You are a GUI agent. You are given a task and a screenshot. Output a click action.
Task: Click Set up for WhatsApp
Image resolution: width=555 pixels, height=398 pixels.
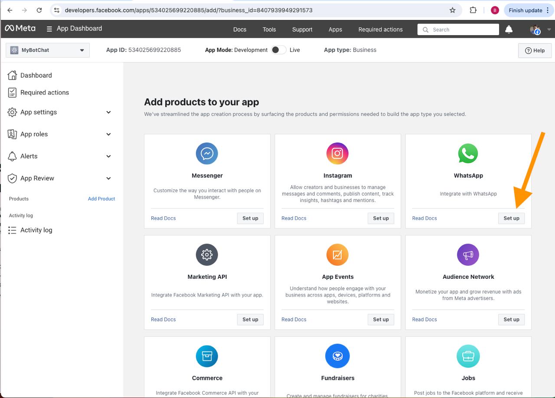[511, 218]
